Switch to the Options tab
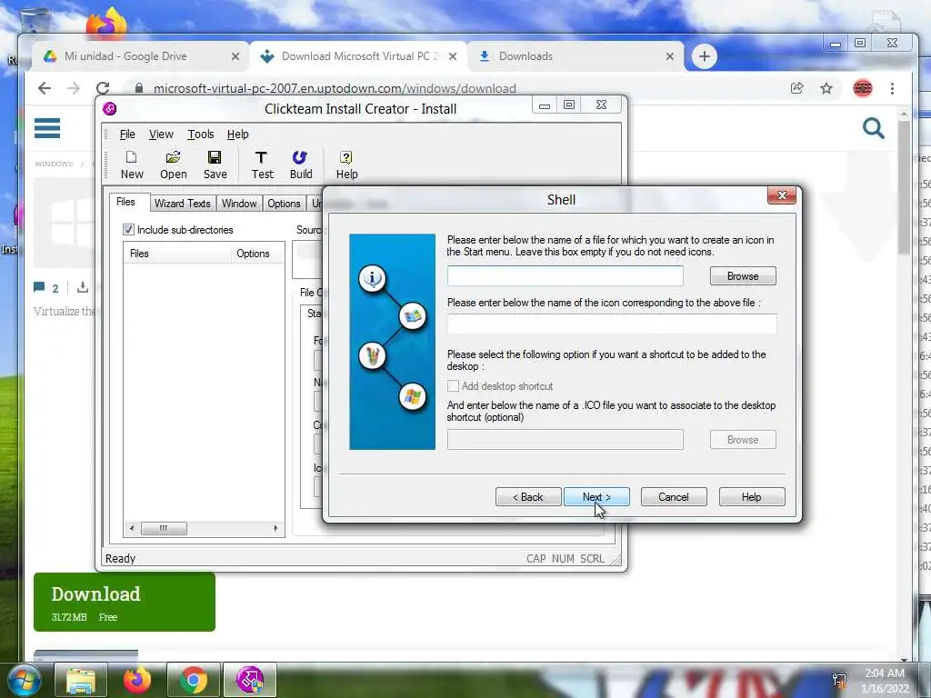 coord(284,203)
